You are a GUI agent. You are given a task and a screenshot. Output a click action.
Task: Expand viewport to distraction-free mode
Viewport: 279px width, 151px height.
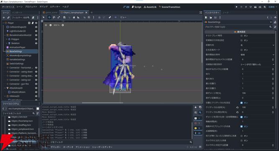[201, 13]
